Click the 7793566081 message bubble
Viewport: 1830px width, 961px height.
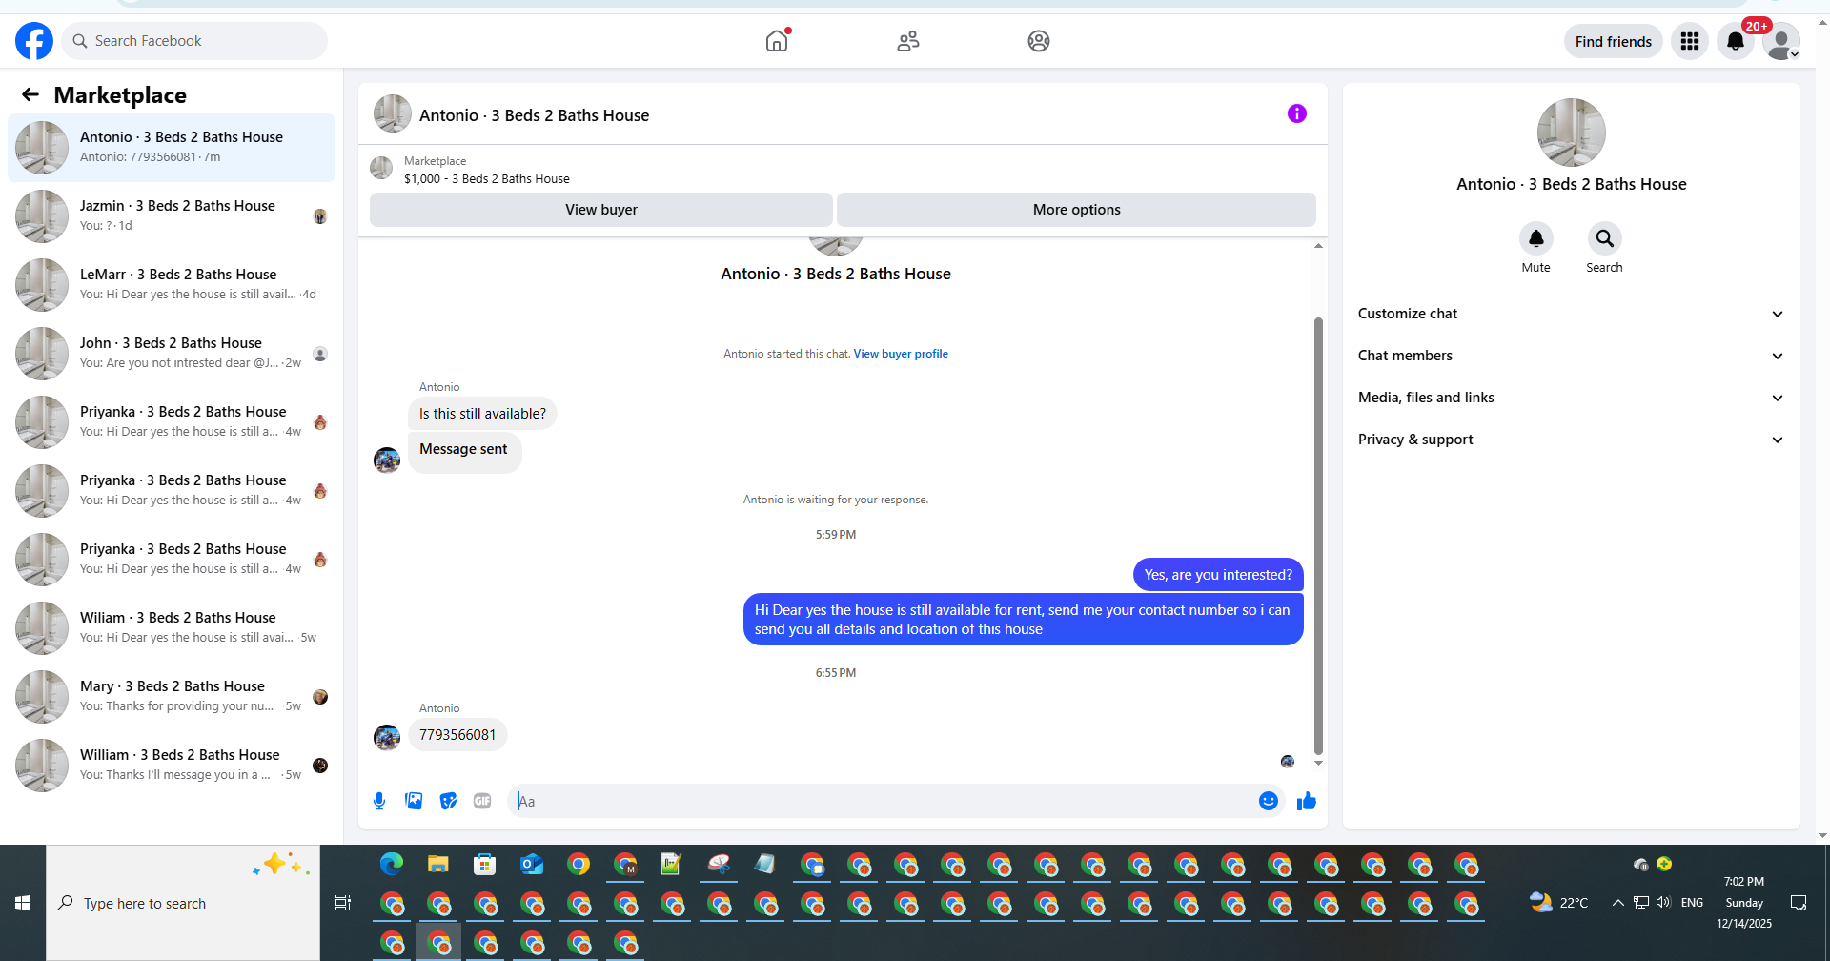click(457, 735)
